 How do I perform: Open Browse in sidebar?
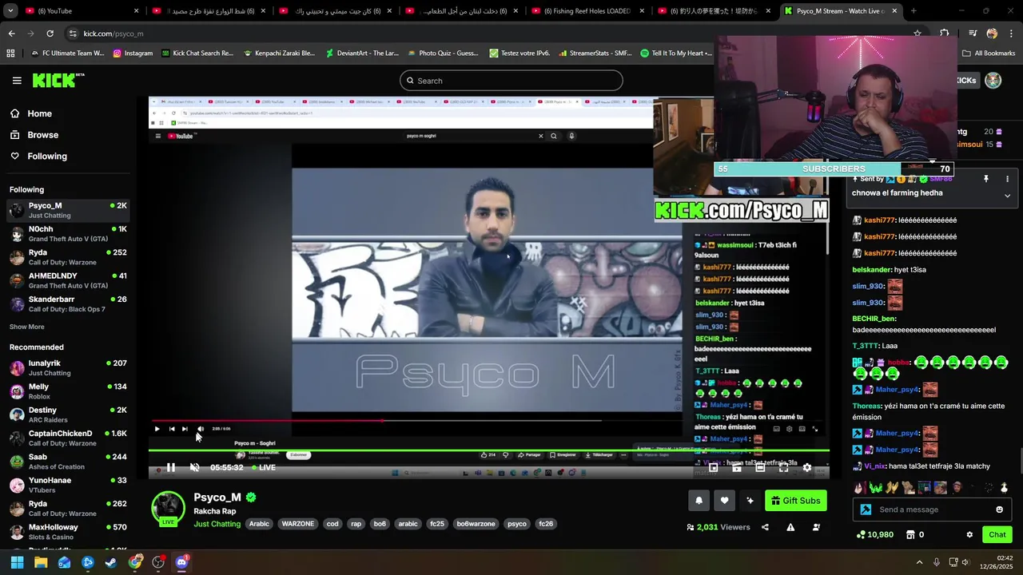click(34, 135)
